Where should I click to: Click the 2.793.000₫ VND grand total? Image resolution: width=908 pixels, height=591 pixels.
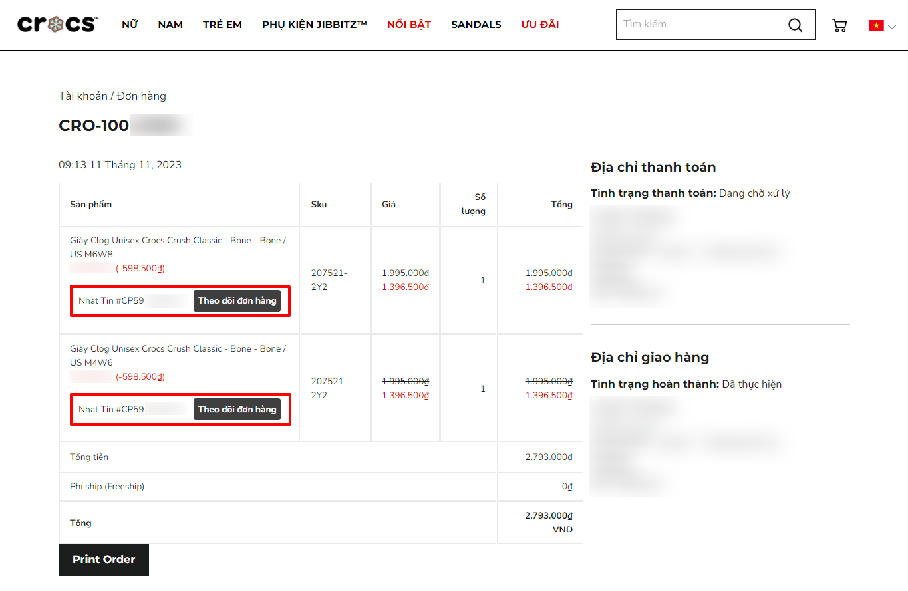(x=549, y=523)
